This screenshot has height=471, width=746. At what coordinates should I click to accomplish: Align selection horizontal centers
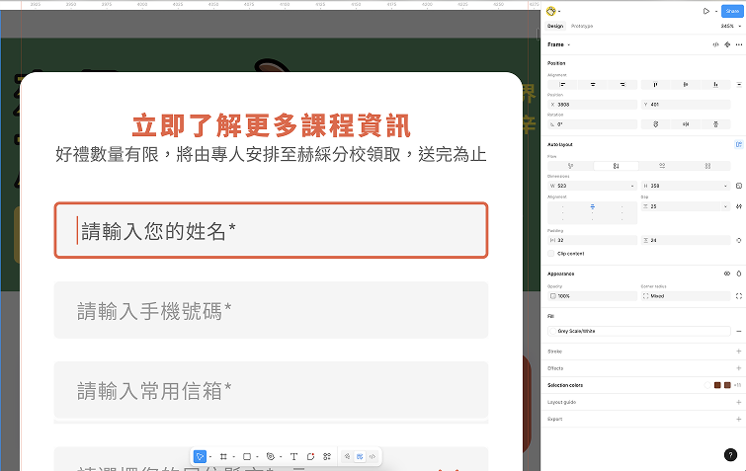click(x=592, y=85)
